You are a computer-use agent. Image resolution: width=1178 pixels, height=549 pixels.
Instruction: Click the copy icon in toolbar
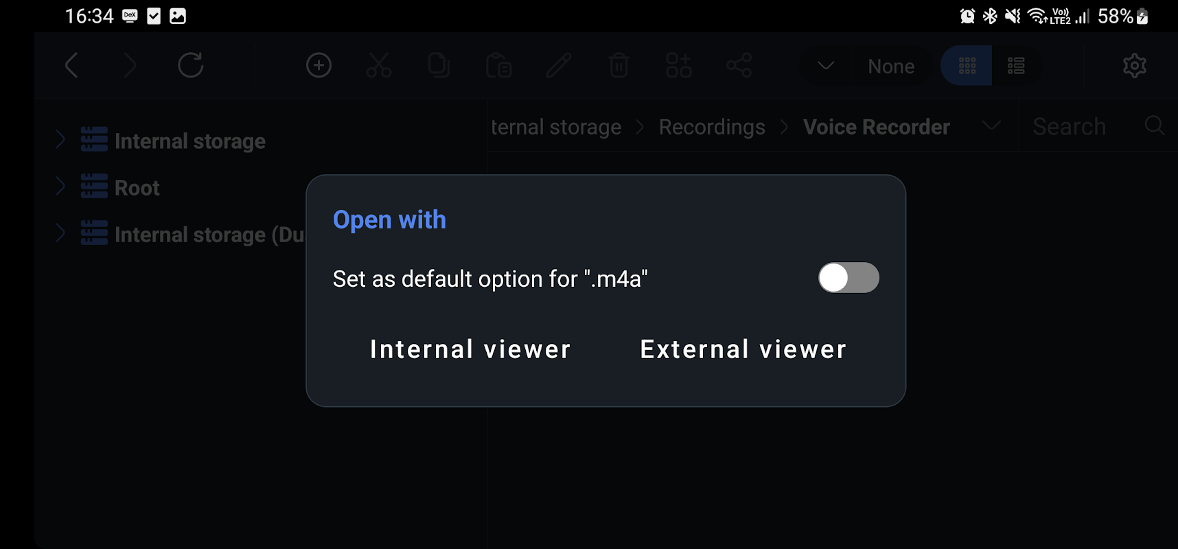(x=438, y=66)
